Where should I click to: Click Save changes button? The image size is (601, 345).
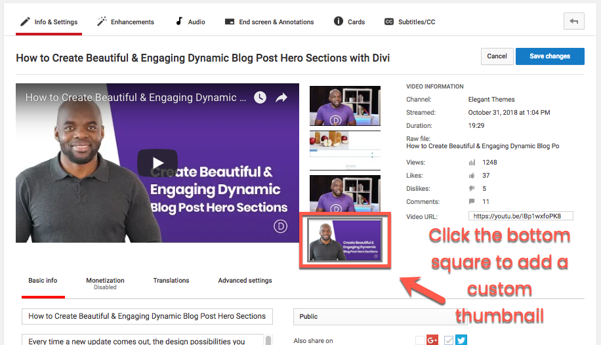[550, 56]
